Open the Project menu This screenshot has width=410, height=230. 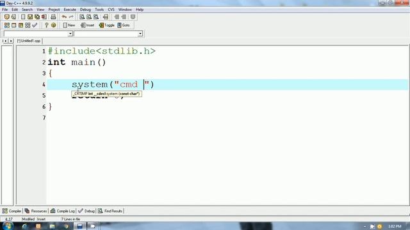(x=54, y=10)
